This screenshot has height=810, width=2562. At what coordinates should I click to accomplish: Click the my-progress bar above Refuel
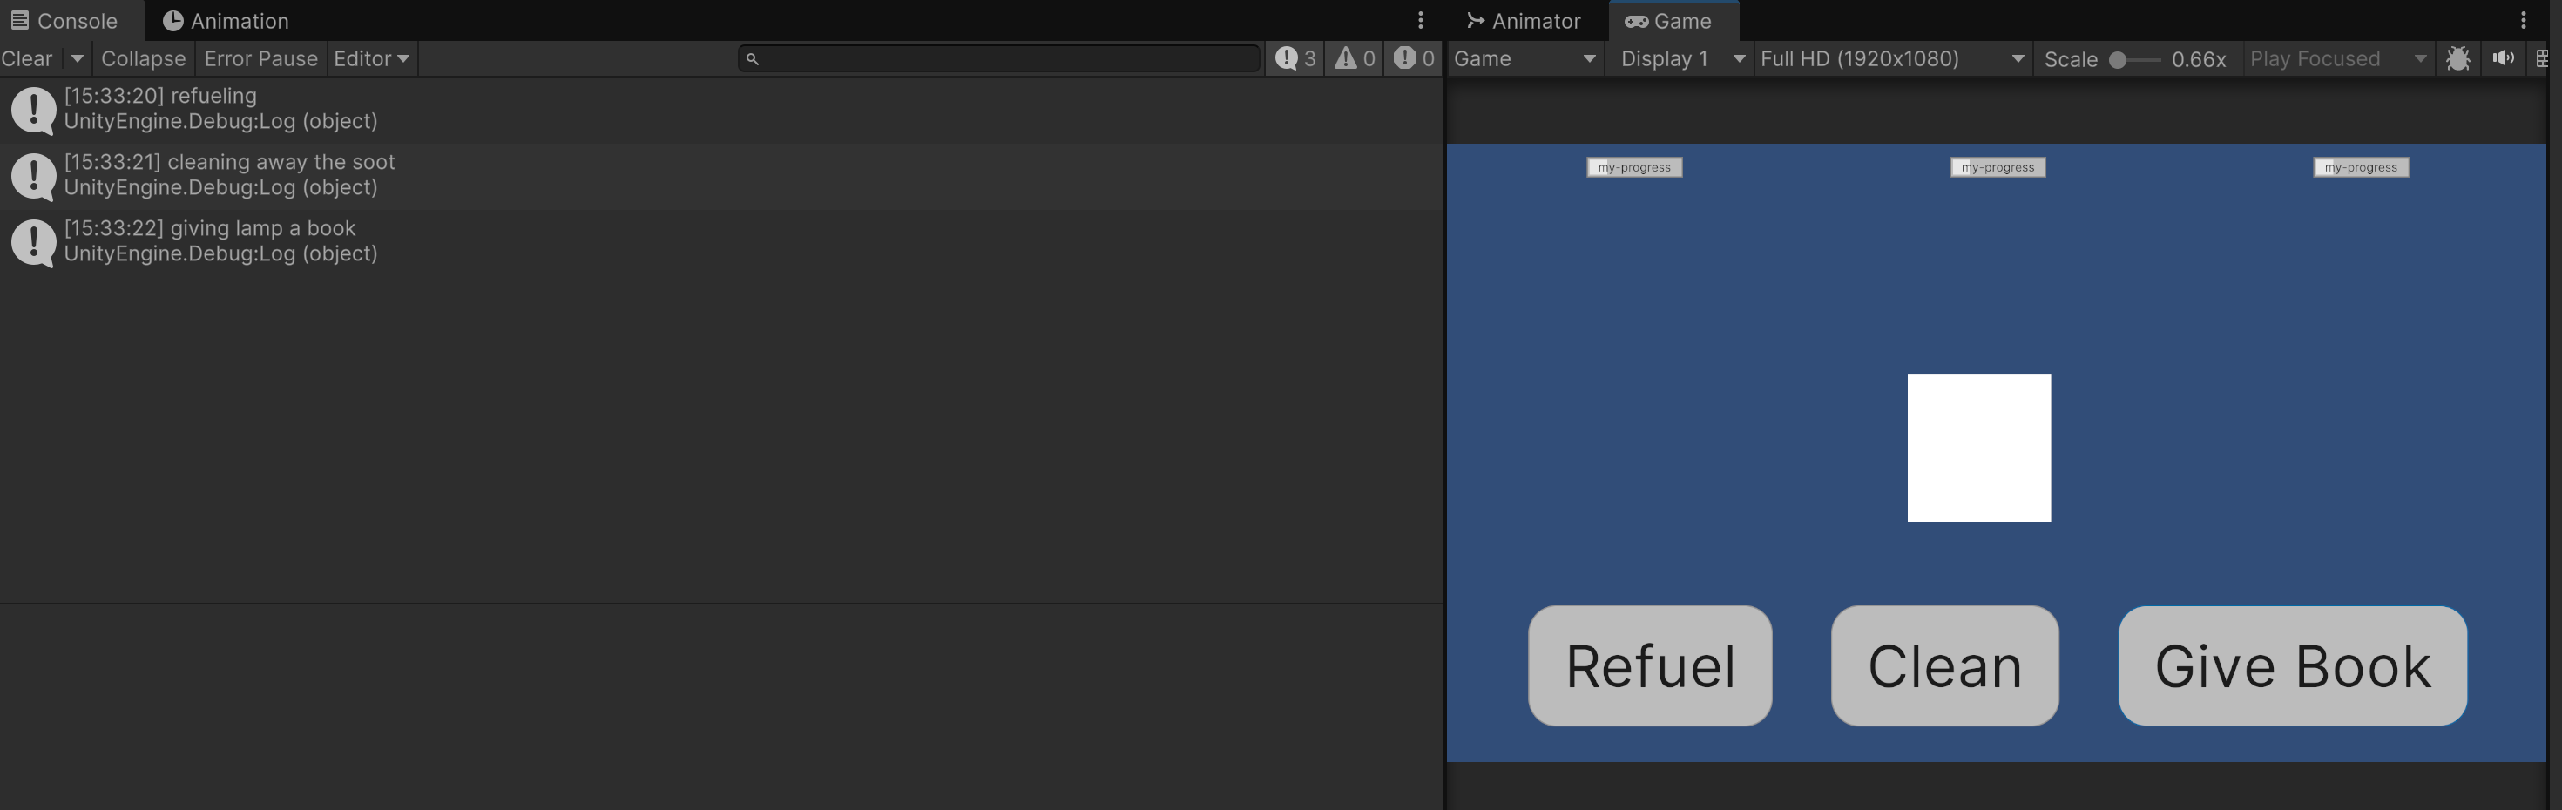coord(1634,167)
